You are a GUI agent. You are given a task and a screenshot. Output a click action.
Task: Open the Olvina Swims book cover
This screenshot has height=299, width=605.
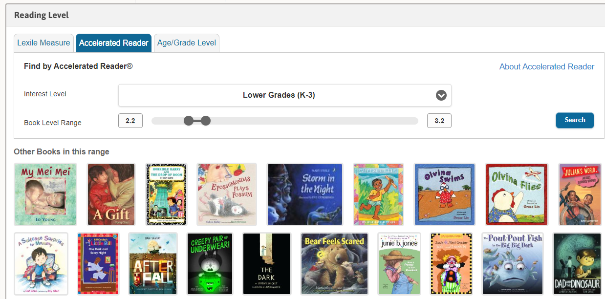[x=445, y=194]
